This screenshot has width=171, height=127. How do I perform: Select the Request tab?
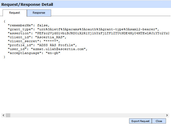pyautogui.click(x=15, y=13)
